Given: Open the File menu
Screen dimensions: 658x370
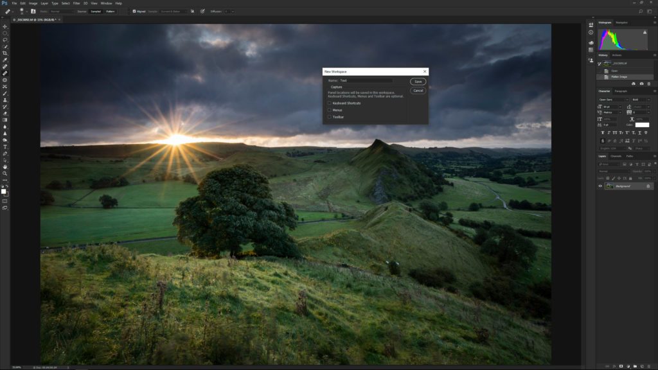Looking at the screenshot, I should click(14, 3).
